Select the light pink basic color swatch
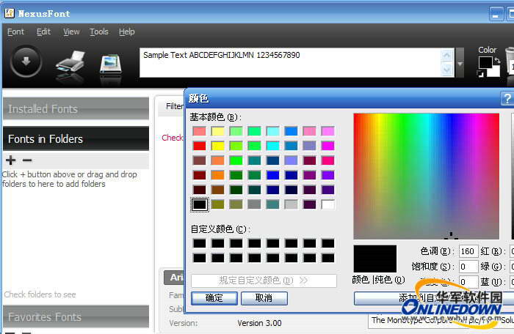The image size is (514, 334). click(x=309, y=131)
